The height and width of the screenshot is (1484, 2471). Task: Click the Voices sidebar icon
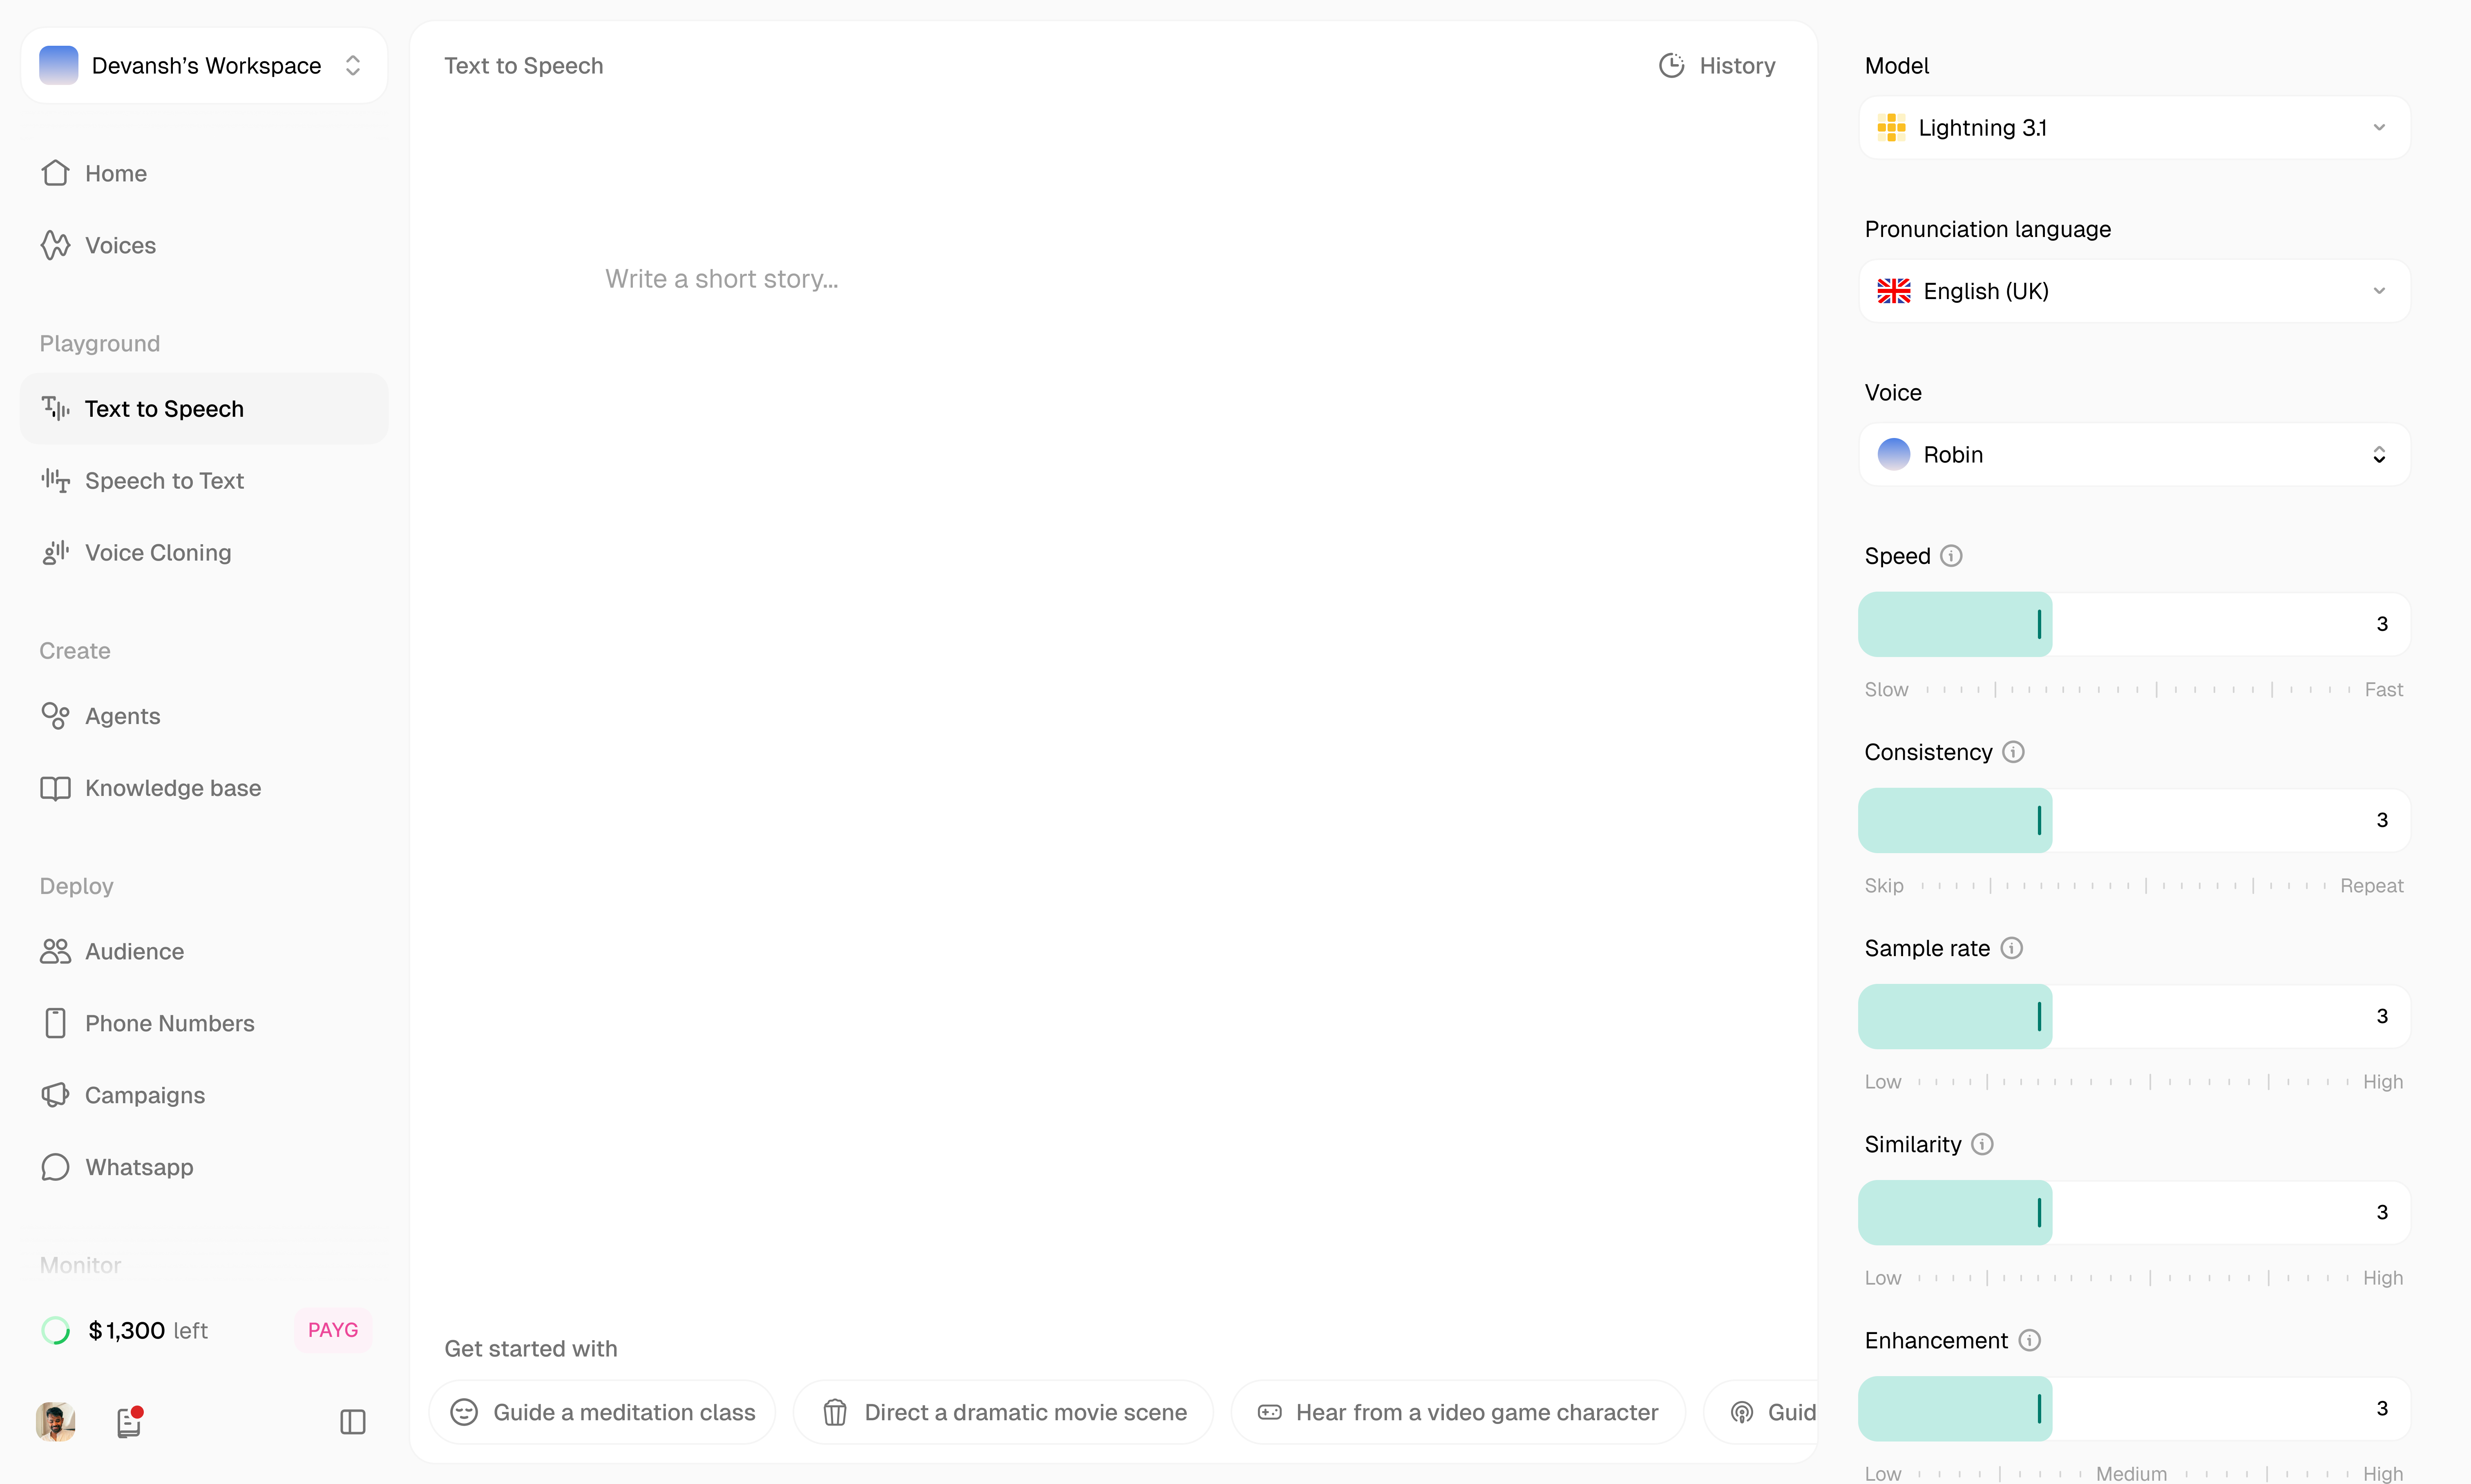56,245
